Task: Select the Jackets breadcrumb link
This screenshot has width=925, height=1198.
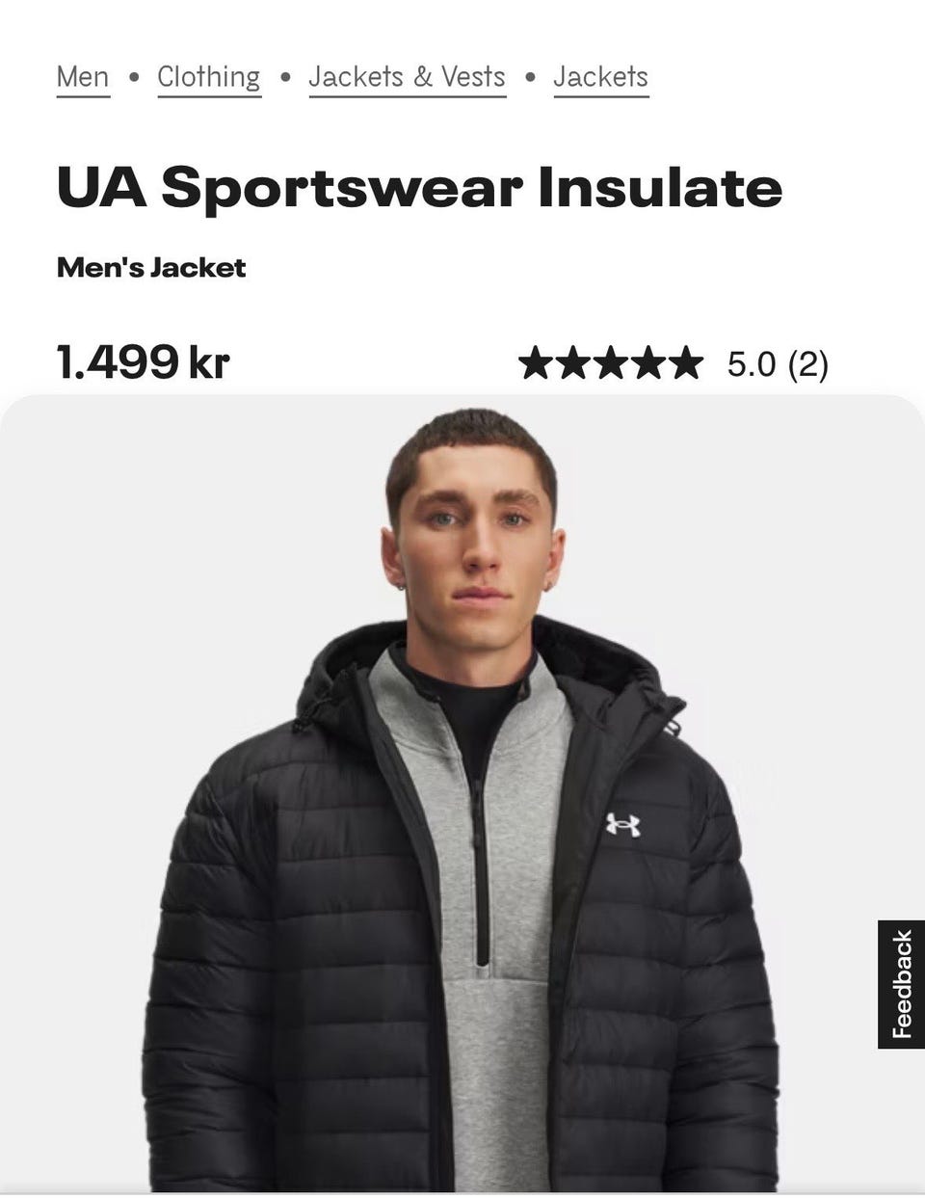Action: 600,77
